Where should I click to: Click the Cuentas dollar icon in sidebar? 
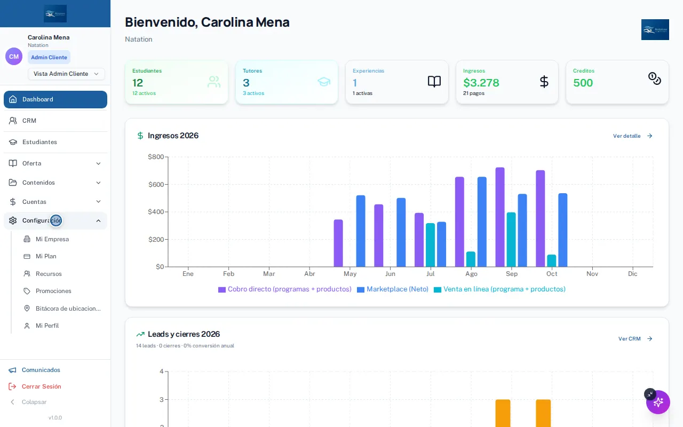[13, 202]
